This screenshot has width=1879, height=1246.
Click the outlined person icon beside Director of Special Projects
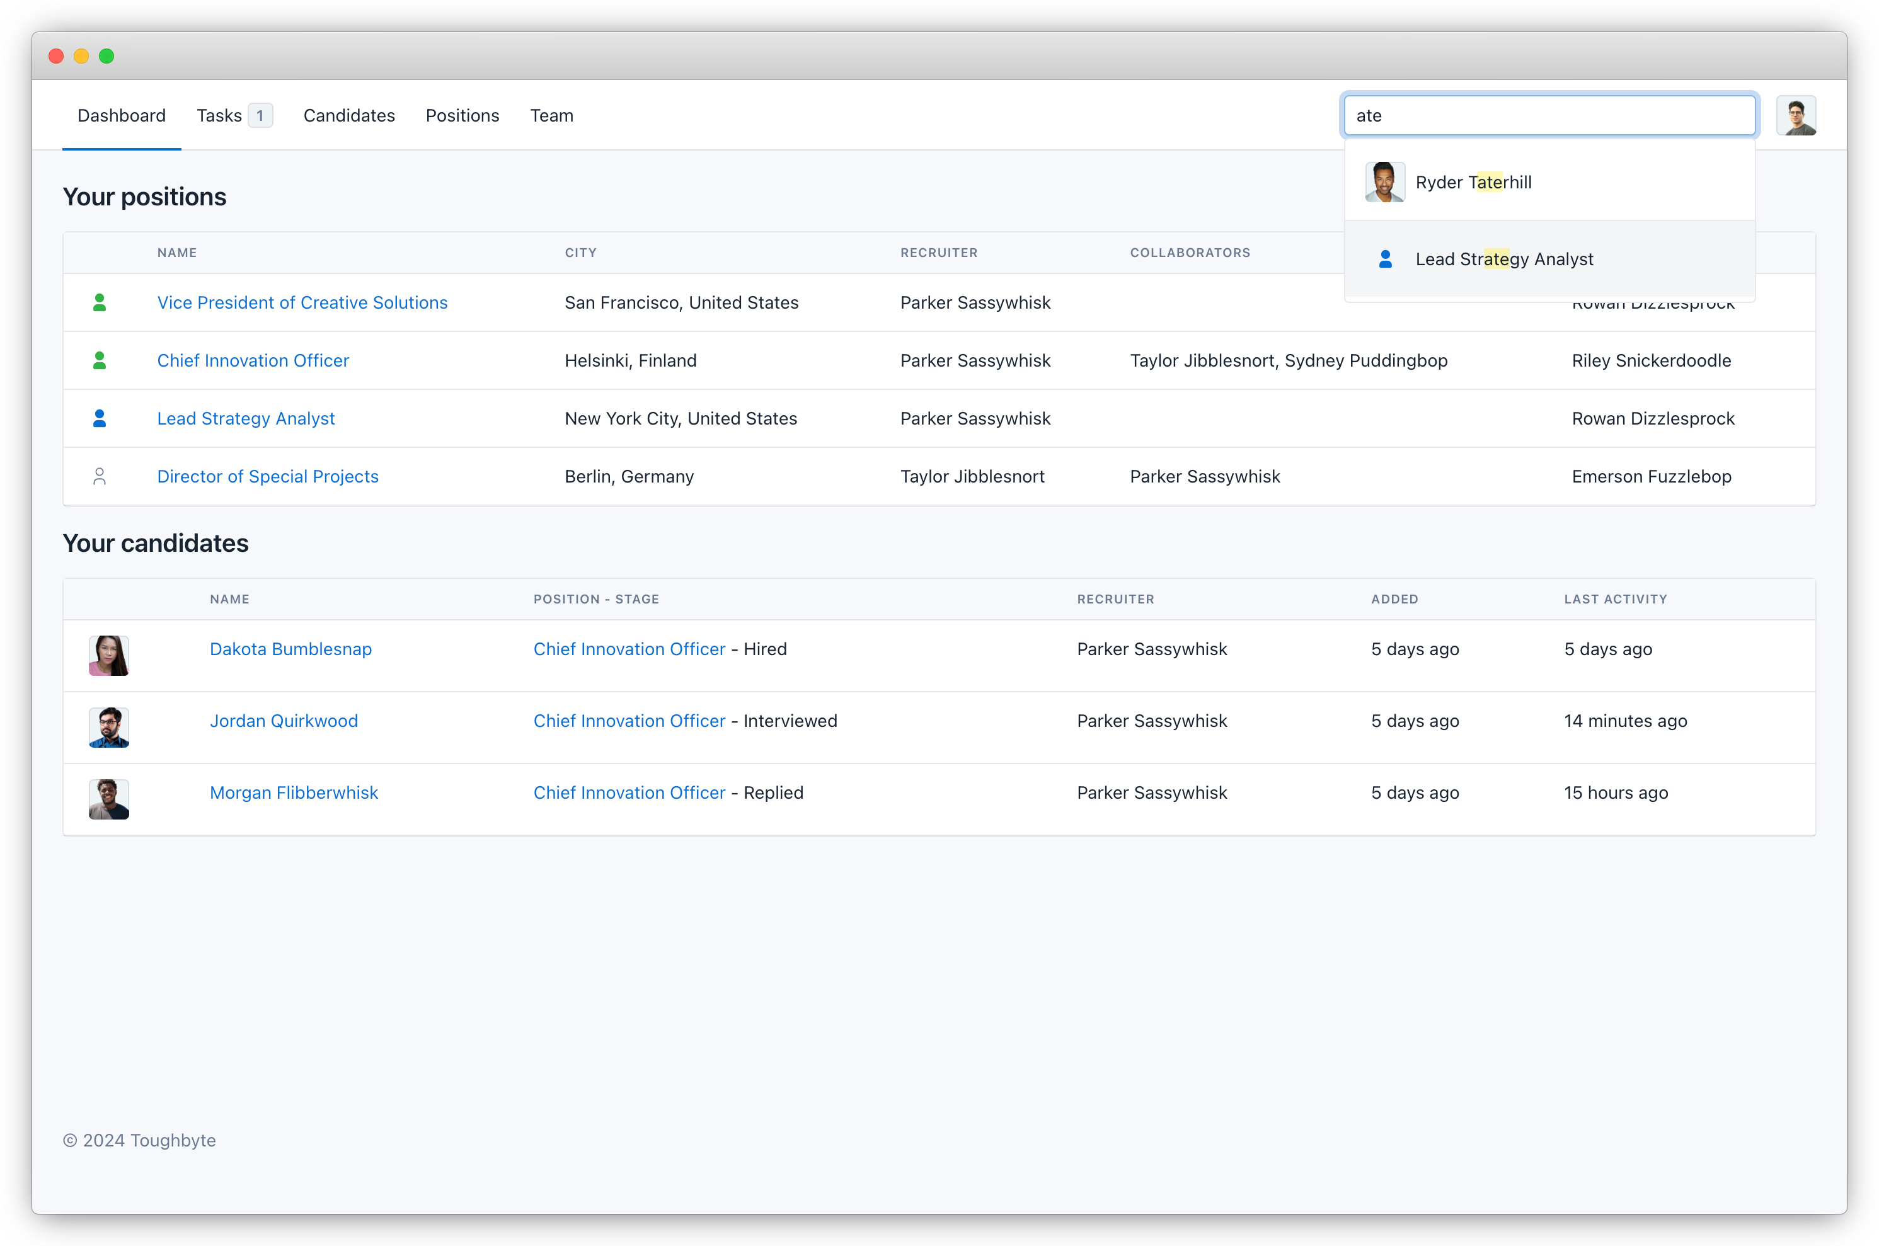coord(100,477)
